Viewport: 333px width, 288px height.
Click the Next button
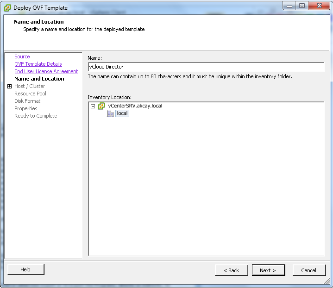pos(269,270)
